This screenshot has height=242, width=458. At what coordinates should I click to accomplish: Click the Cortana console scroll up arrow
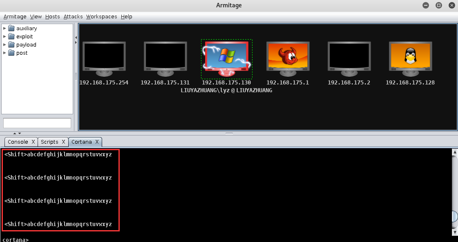point(455,152)
